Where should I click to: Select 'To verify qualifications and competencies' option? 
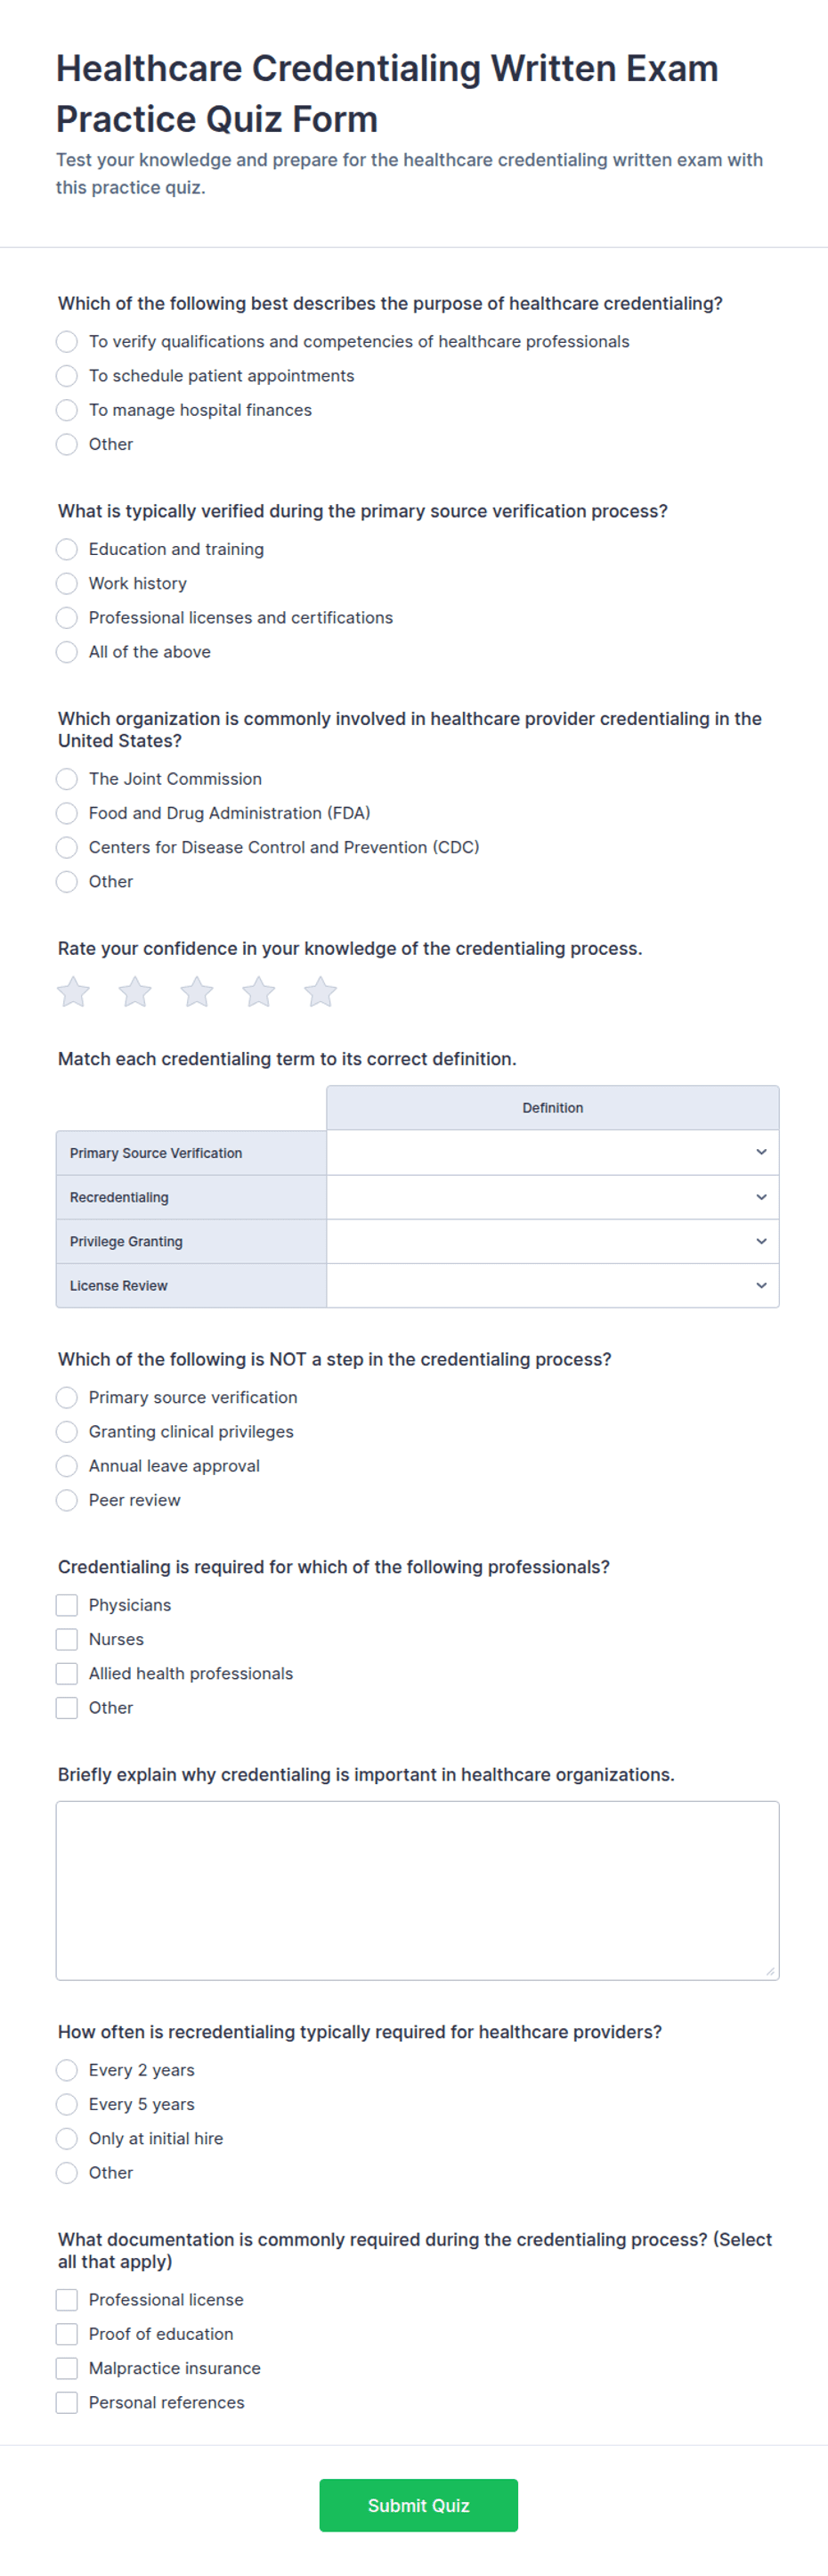pos(67,342)
